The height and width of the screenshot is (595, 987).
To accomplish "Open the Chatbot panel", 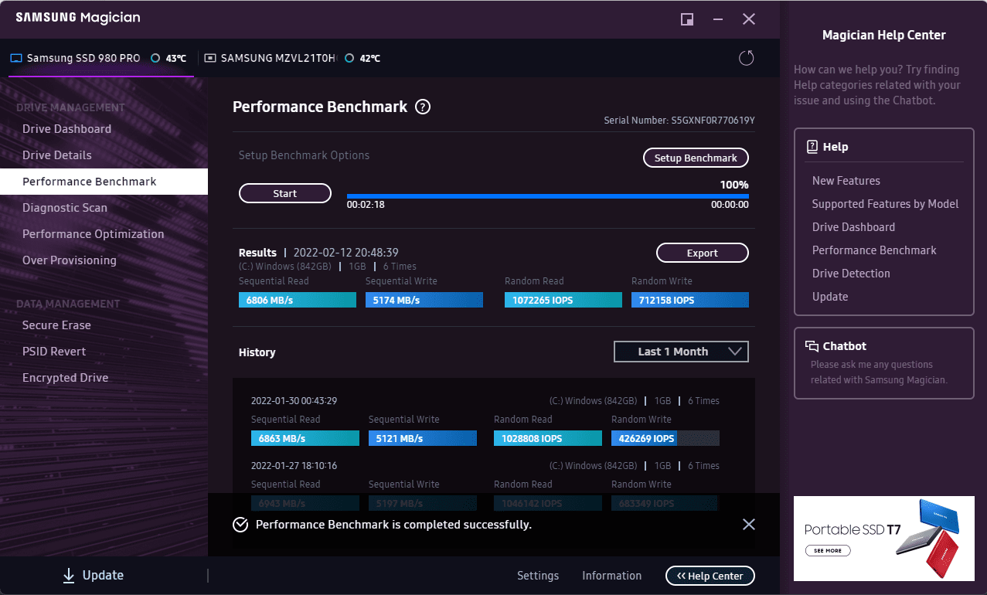I will click(x=883, y=363).
